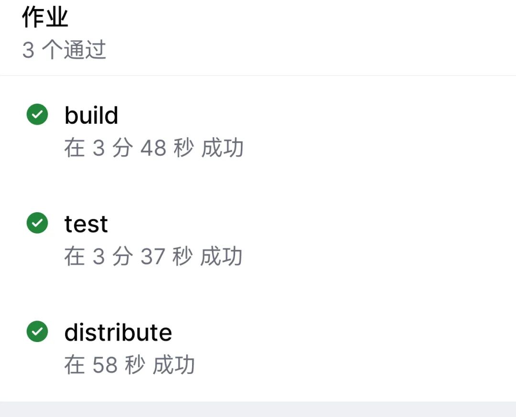Click the gray footer bar below jobs list
The height and width of the screenshot is (417, 516).
[x=258, y=409]
